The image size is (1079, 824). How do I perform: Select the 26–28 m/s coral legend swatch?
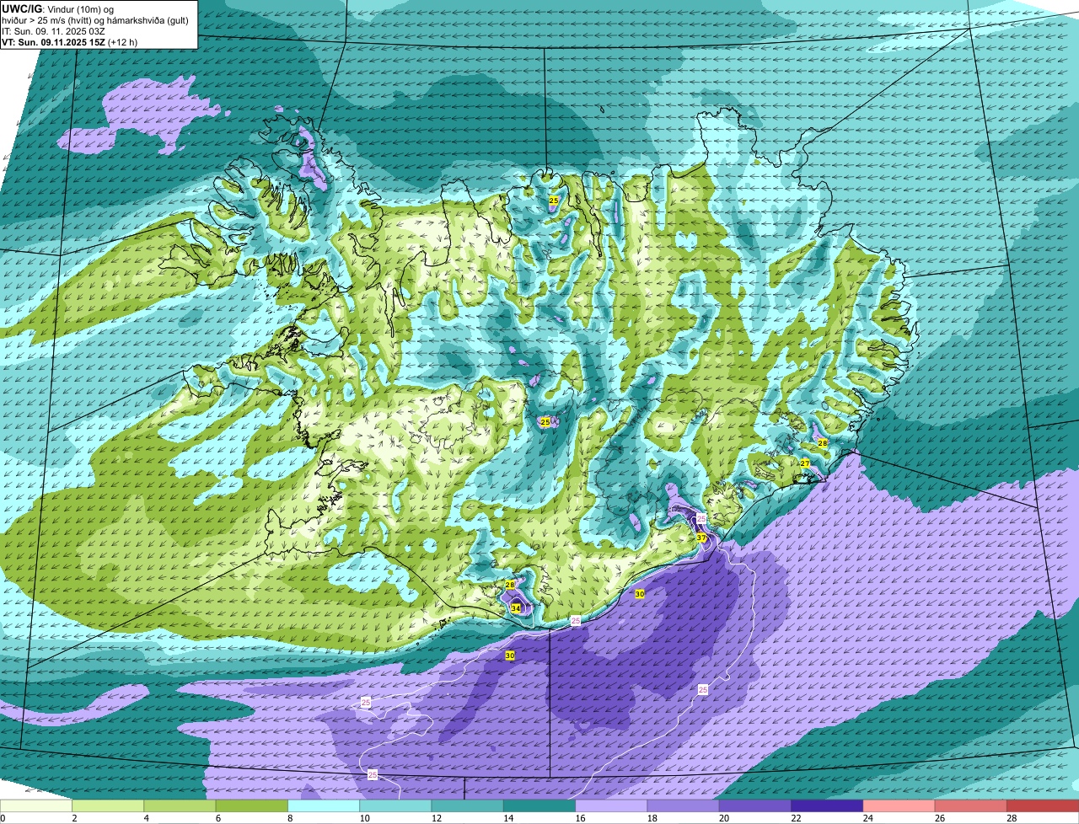pyautogui.click(x=971, y=806)
